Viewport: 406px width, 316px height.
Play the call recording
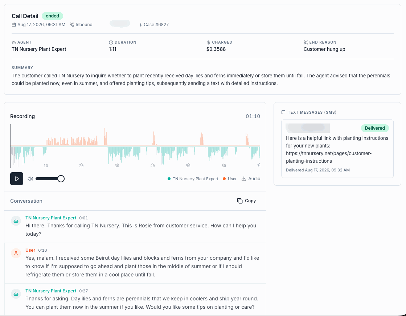17,179
